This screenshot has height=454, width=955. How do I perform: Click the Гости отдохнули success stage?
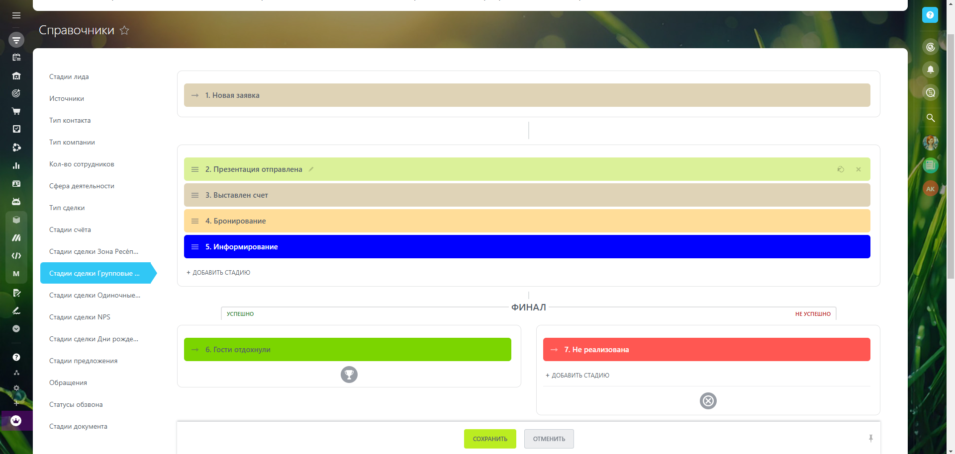coord(348,350)
